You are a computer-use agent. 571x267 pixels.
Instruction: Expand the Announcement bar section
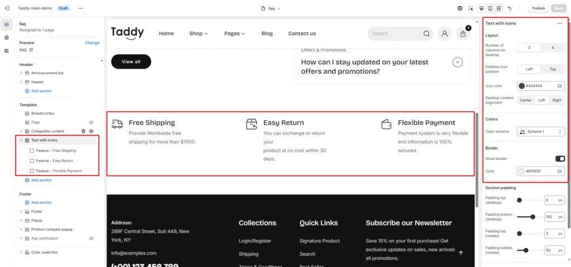point(21,73)
